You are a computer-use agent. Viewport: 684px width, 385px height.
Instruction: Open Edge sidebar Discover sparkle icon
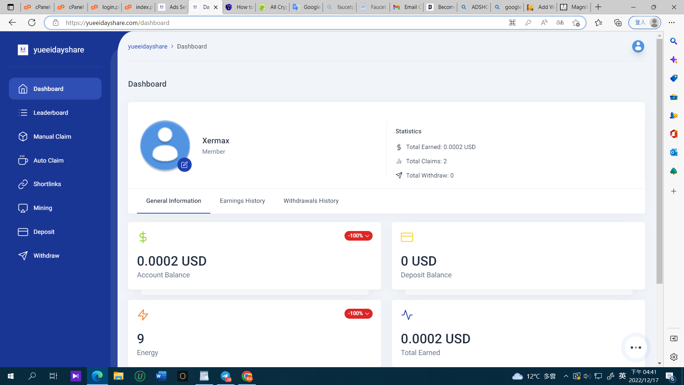(674, 60)
